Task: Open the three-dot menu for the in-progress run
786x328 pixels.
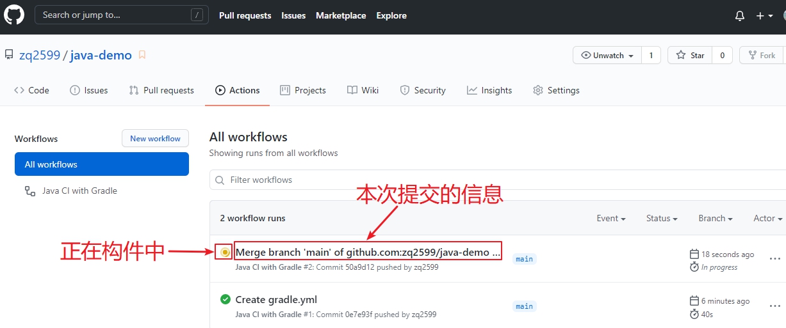Action: tap(775, 259)
